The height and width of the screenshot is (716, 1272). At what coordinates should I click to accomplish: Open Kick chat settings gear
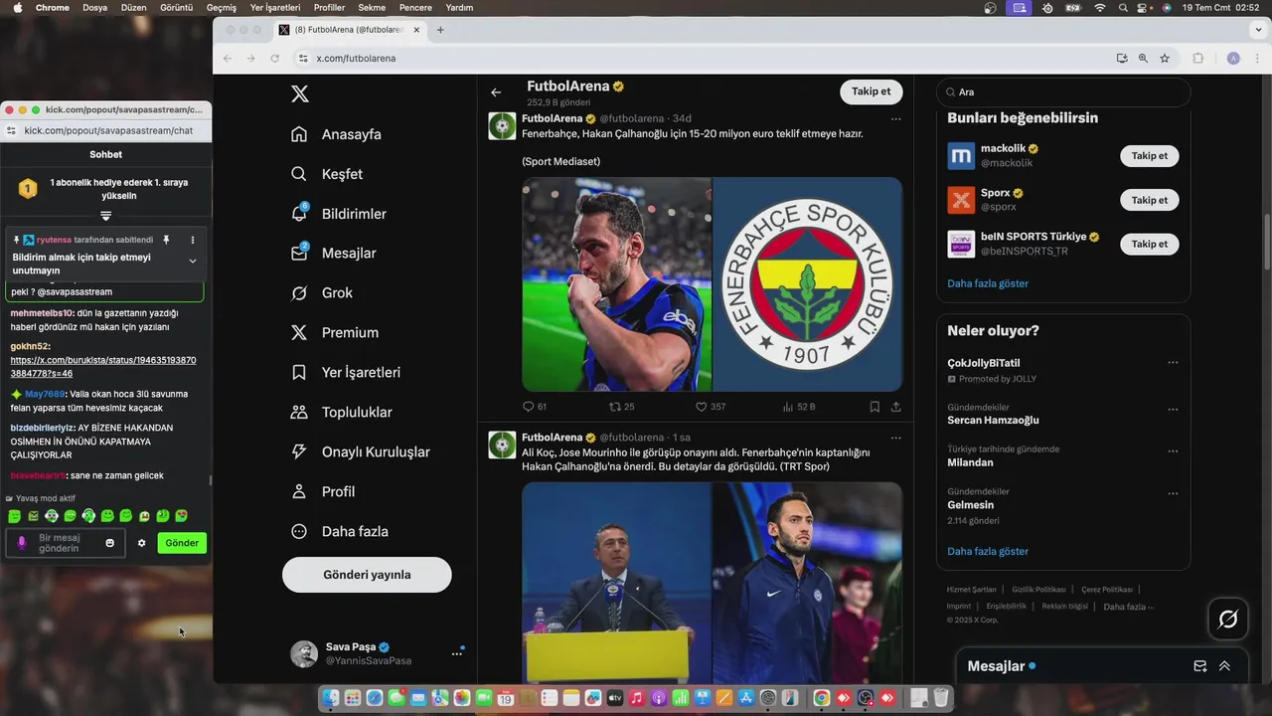(142, 543)
